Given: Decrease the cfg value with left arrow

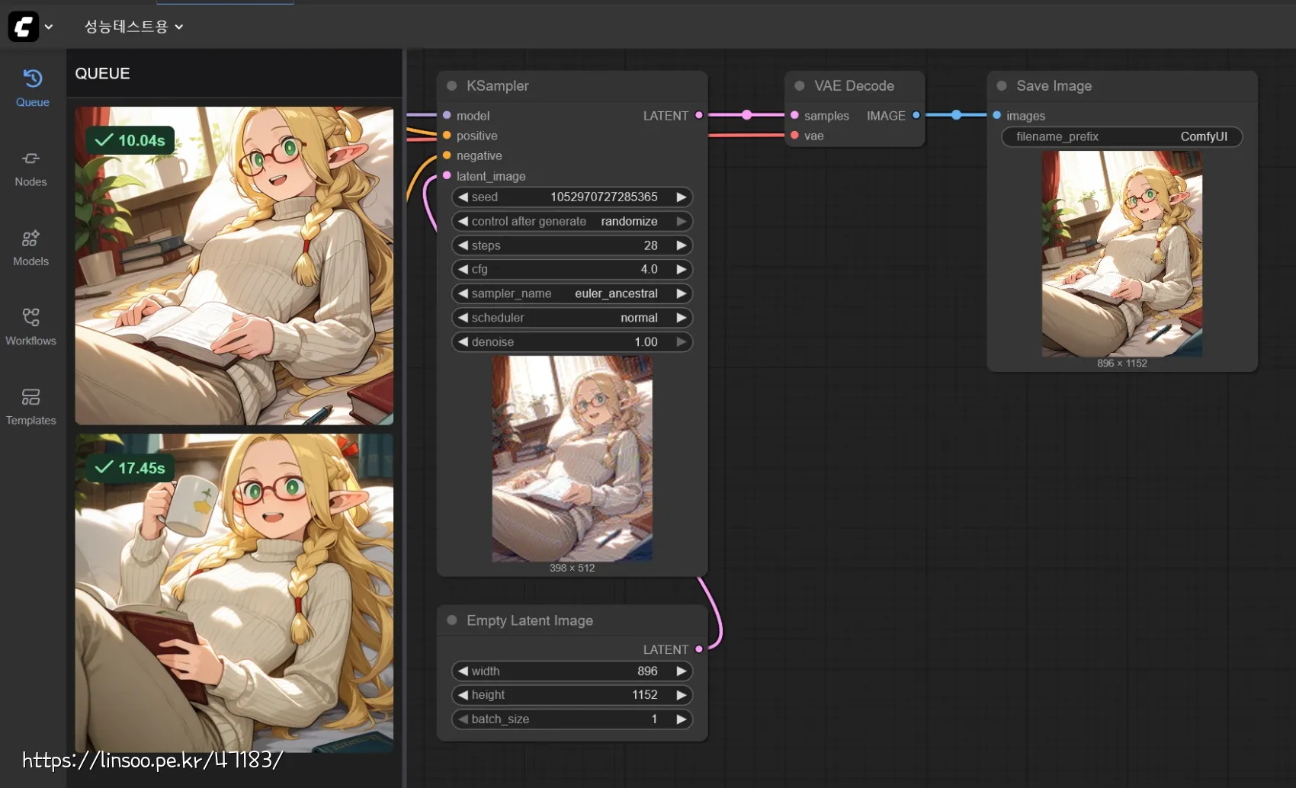Looking at the screenshot, I should pos(463,269).
